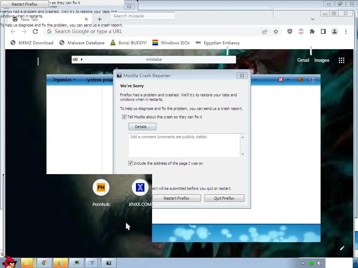Bookmark this tab with star icon
Image resolution: width=358 pixels, height=268 pixels.
276,31
